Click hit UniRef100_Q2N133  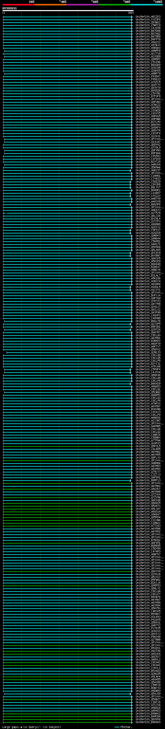tap(148, 353)
